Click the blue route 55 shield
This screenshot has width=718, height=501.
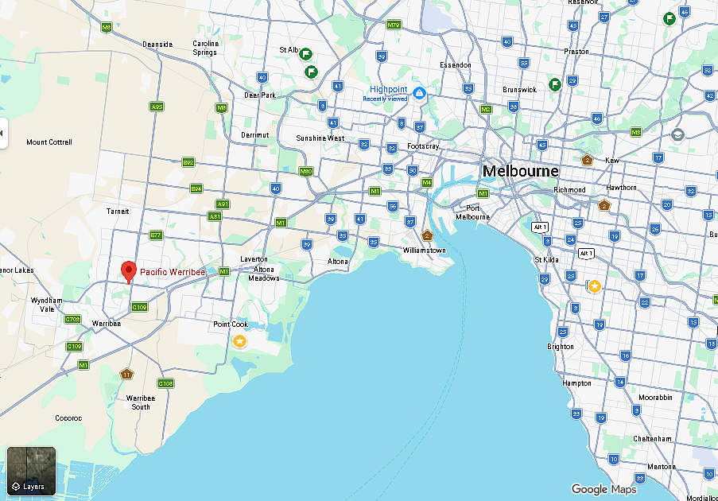[x=524, y=63]
